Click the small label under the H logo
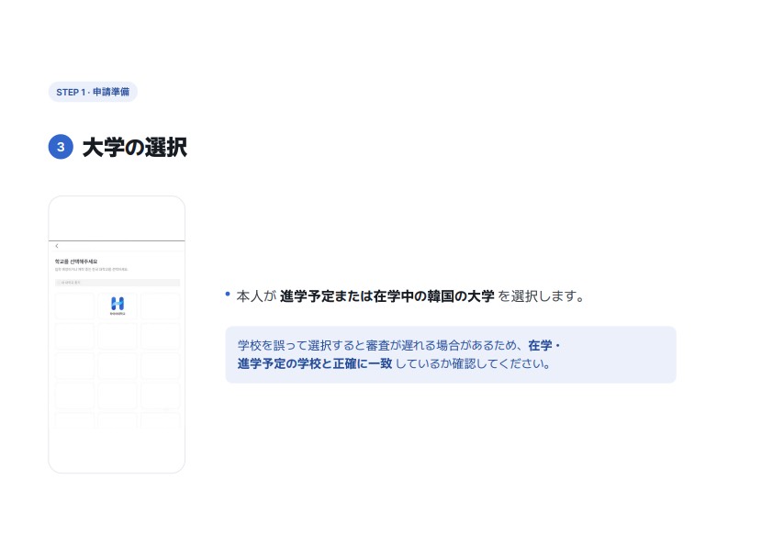 tap(118, 314)
